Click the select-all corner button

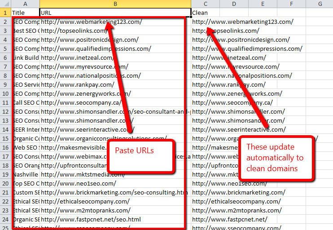coord(5,4)
